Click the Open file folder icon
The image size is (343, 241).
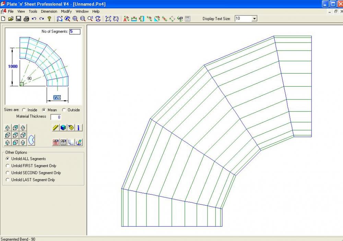11,19
